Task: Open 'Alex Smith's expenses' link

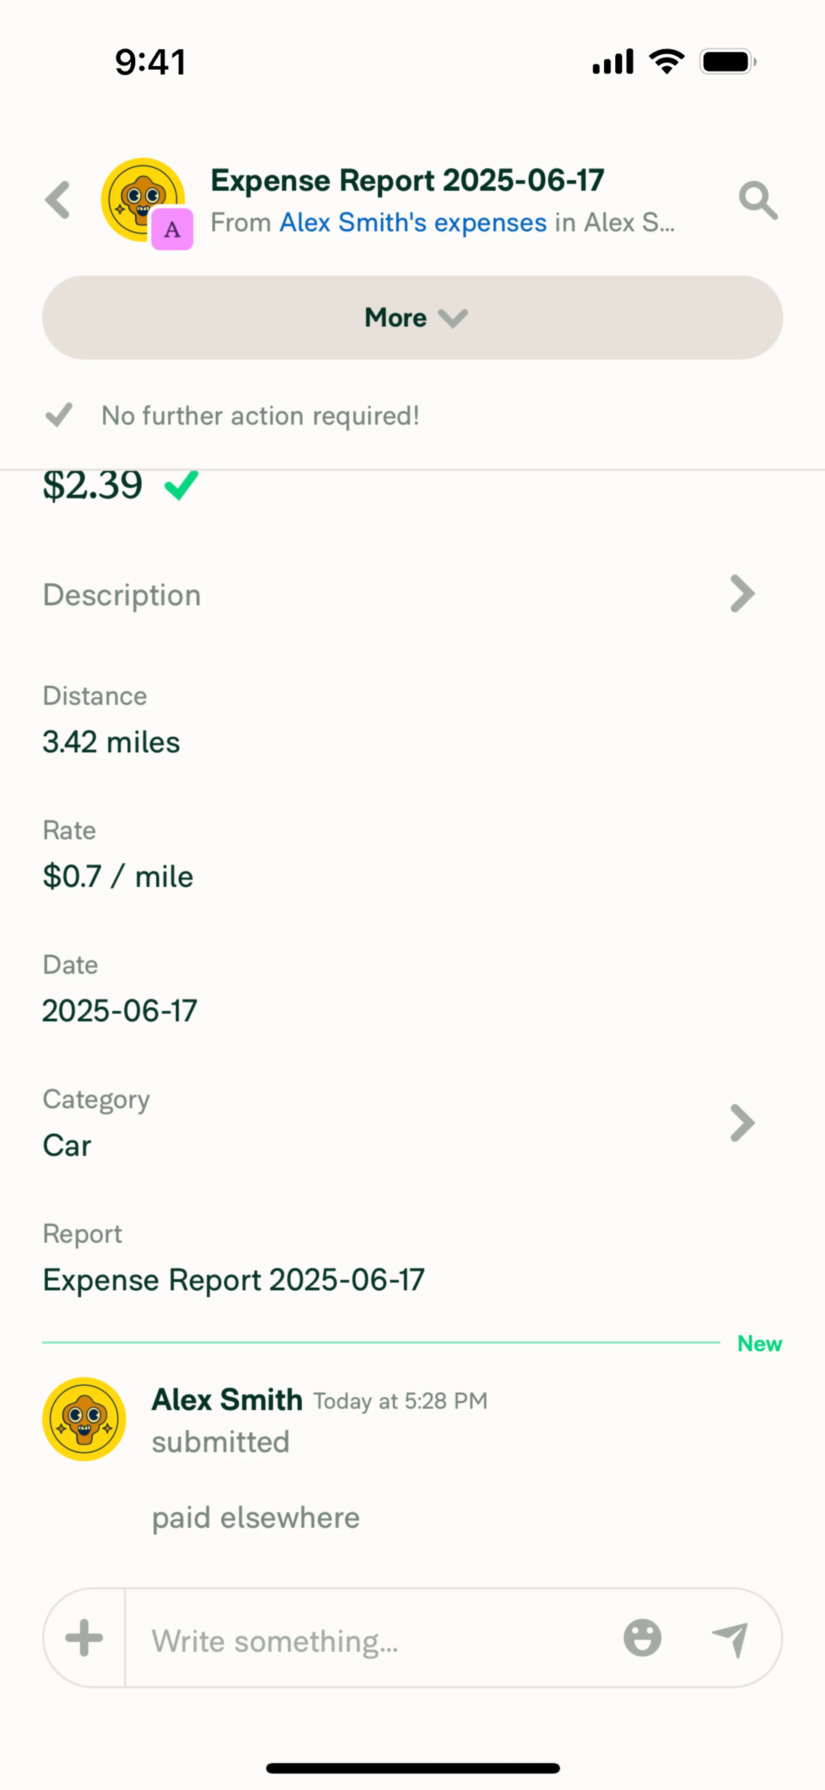Action: [x=412, y=223]
